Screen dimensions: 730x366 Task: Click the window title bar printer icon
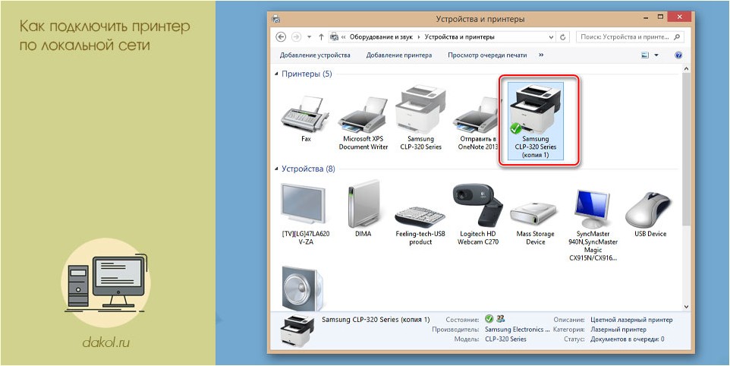pos(276,19)
